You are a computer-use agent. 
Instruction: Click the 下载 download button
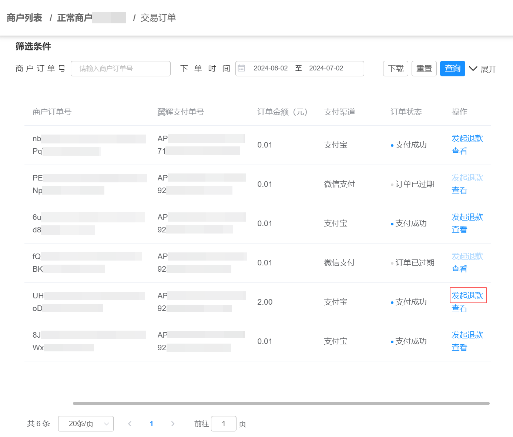point(395,68)
